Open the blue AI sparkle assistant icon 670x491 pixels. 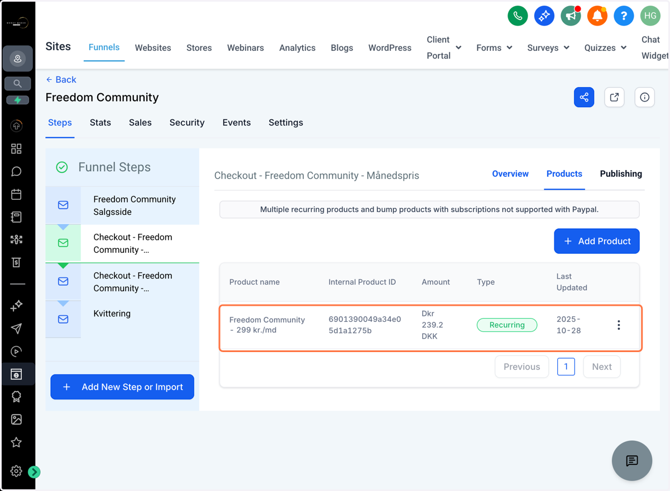point(544,16)
